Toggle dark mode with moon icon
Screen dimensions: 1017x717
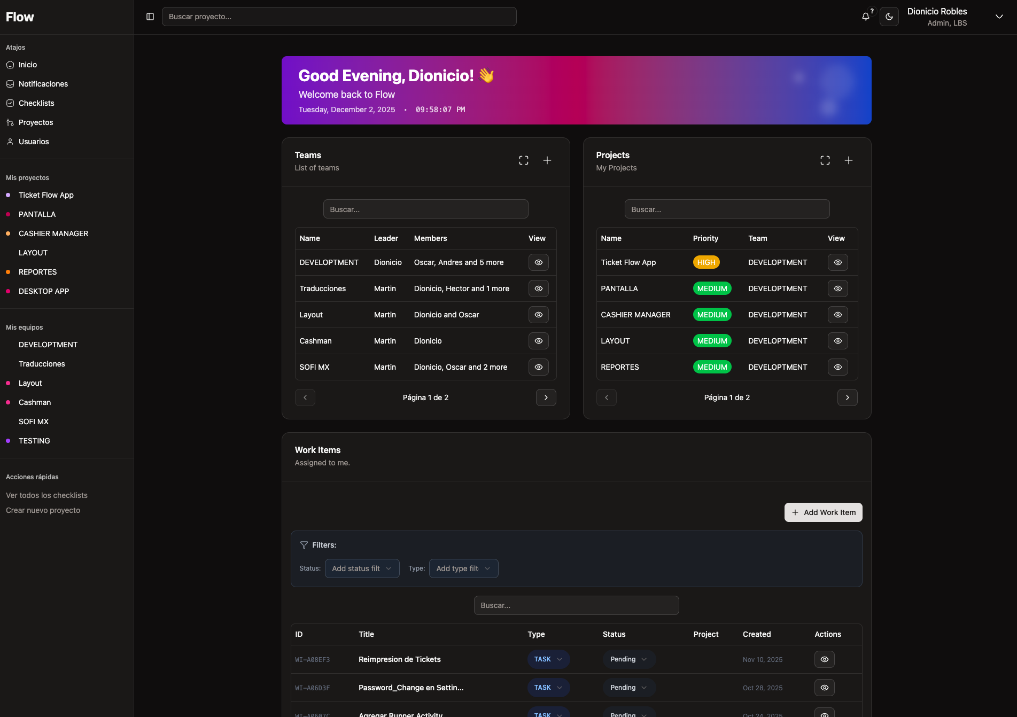click(889, 17)
